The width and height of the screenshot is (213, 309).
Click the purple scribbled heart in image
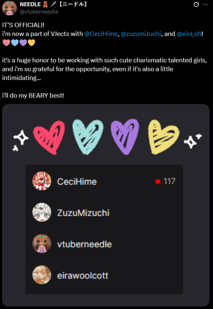(125, 137)
